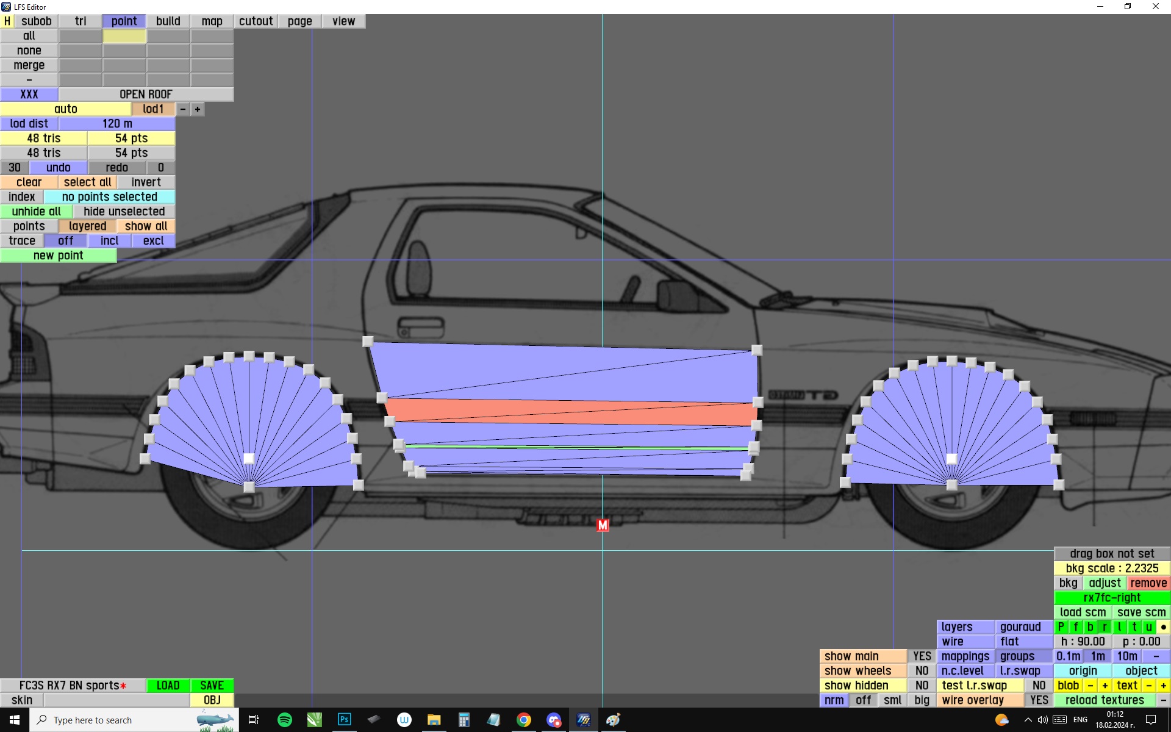Increase lod with the plus button
Screen dimensions: 1171x732
[x=198, y=109]
